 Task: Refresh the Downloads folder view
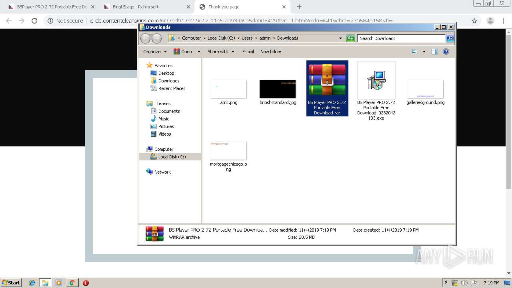(x=350, y=38)
